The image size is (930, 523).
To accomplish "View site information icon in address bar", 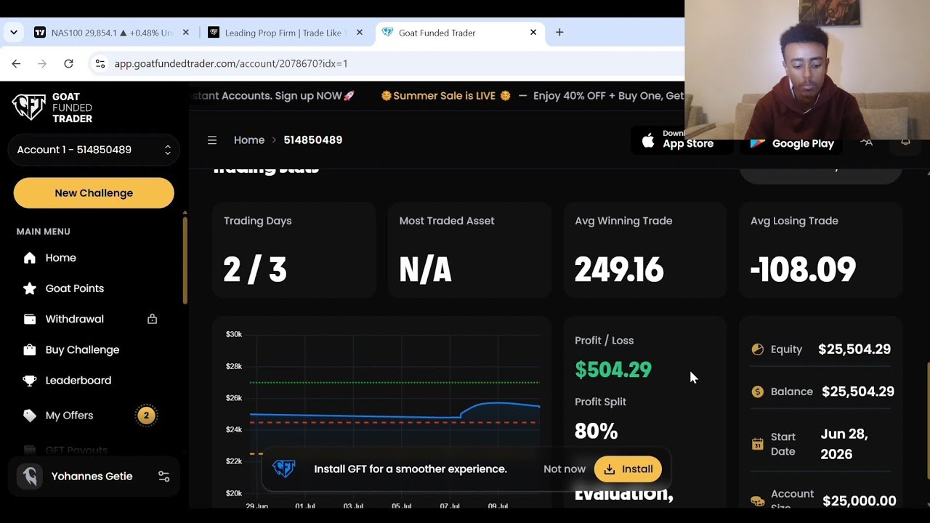I will (x=100, y=64).
